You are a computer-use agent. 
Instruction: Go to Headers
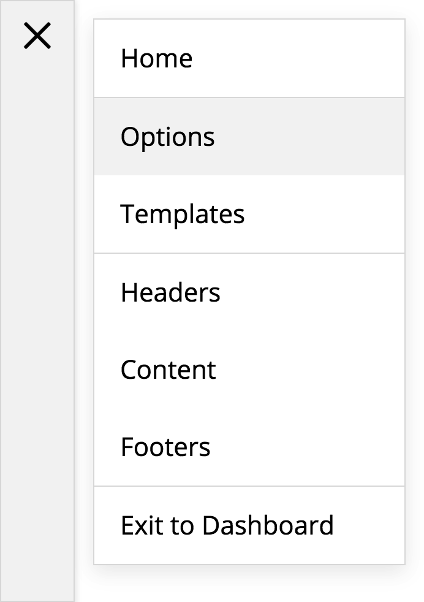[x=170, y=292]
